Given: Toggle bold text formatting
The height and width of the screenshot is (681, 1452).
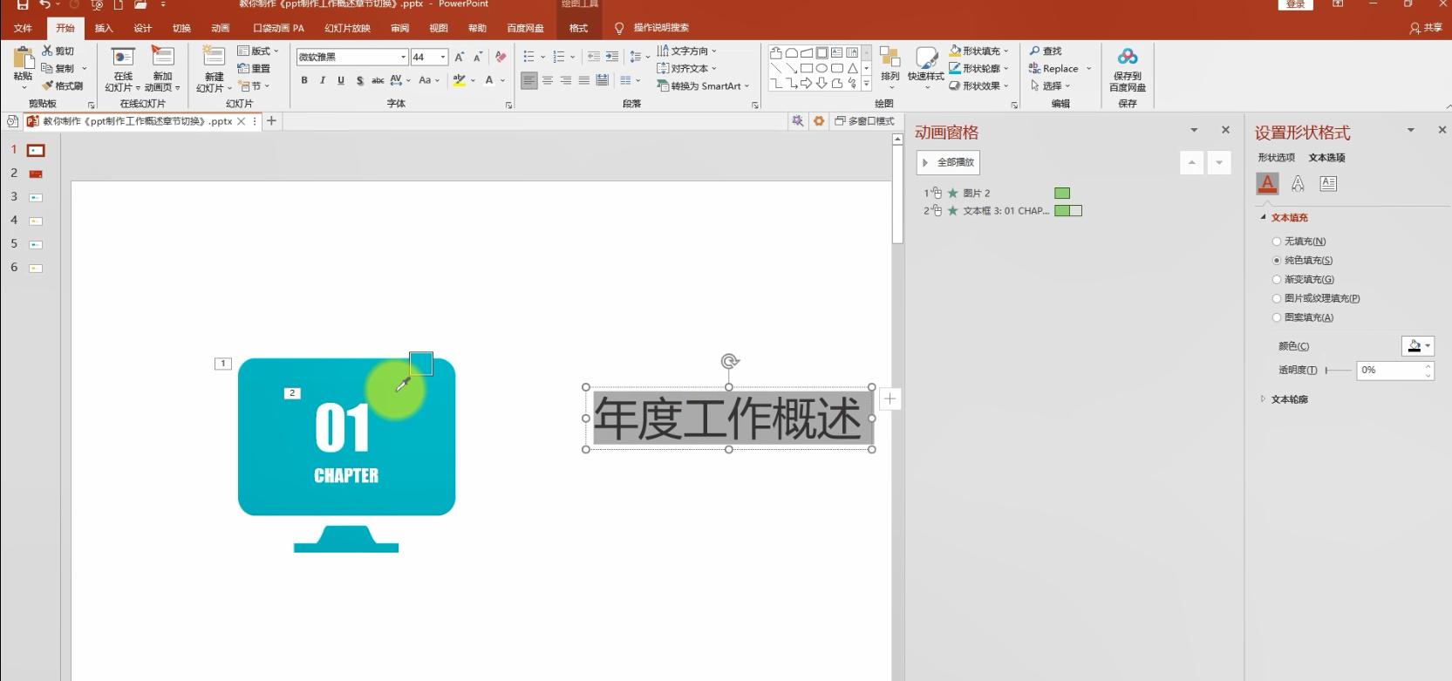Looking at the screenshot, I should coord(304,80).
